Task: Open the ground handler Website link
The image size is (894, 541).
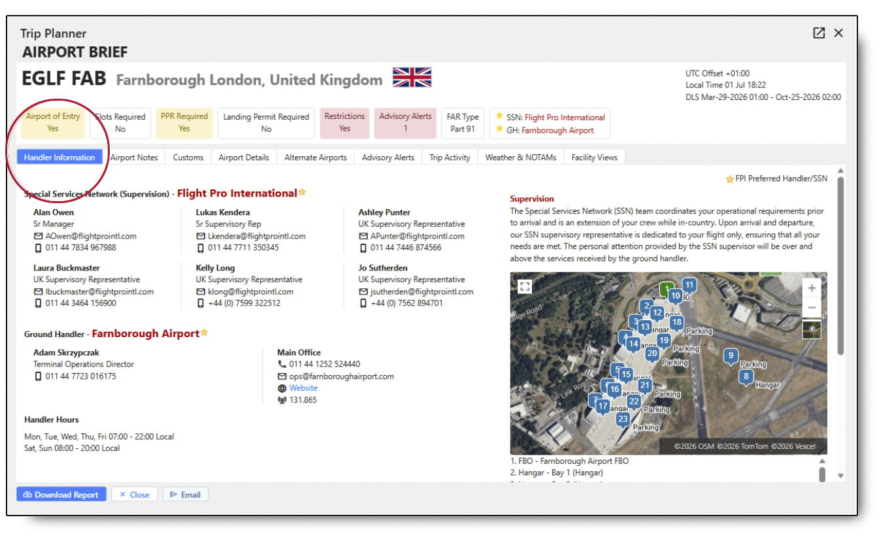Action: 303,388
